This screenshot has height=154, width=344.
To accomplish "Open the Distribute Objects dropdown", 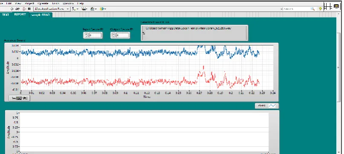I will (x=84, y=9).
